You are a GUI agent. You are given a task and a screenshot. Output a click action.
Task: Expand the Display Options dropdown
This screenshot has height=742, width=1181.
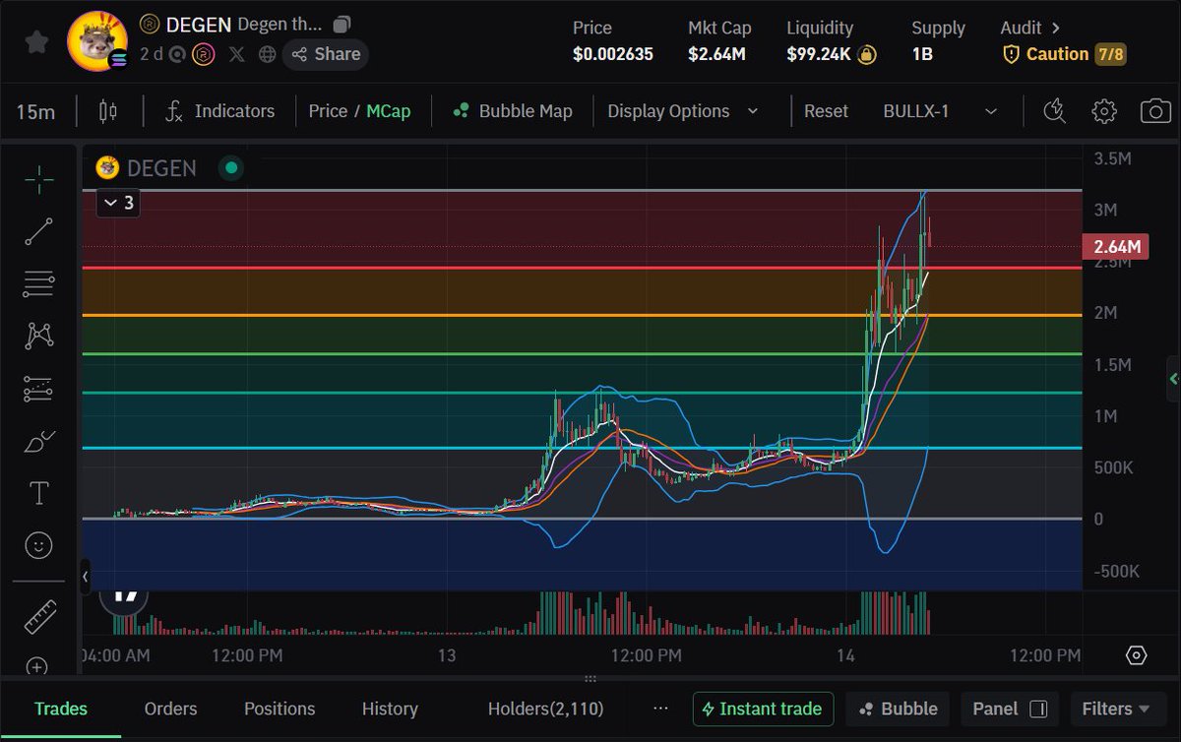coord(683,111)
